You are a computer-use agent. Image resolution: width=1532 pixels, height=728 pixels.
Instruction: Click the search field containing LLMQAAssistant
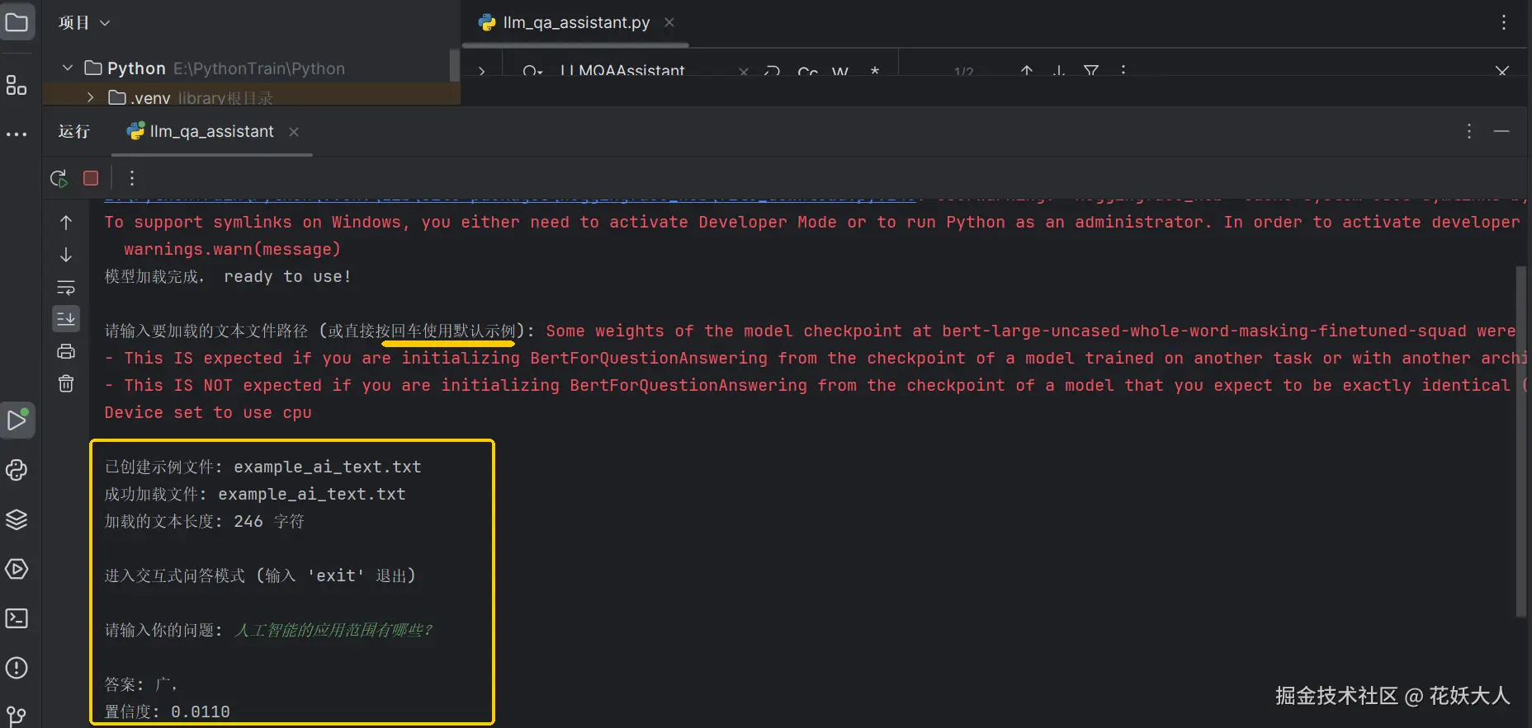tap(623, 72)
